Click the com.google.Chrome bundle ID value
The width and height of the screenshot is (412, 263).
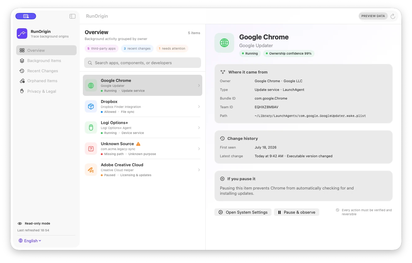271,98
